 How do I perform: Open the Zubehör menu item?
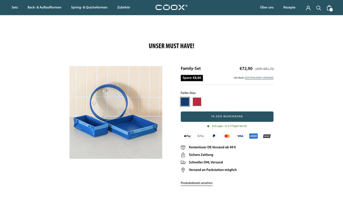123,8
